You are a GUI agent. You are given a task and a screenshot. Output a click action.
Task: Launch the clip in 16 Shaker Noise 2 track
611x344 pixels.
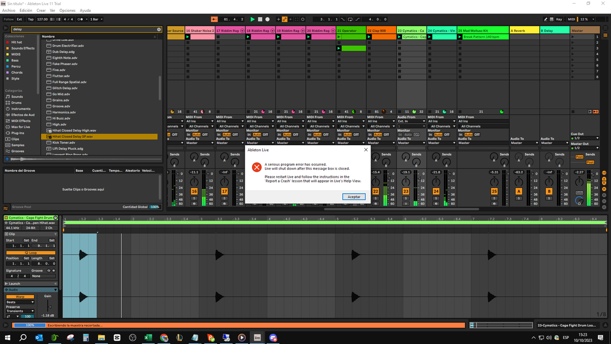click(188, 37)
